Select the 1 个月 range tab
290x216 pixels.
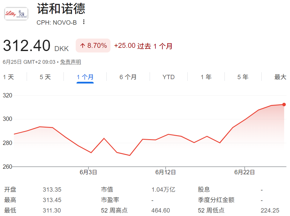85,77
